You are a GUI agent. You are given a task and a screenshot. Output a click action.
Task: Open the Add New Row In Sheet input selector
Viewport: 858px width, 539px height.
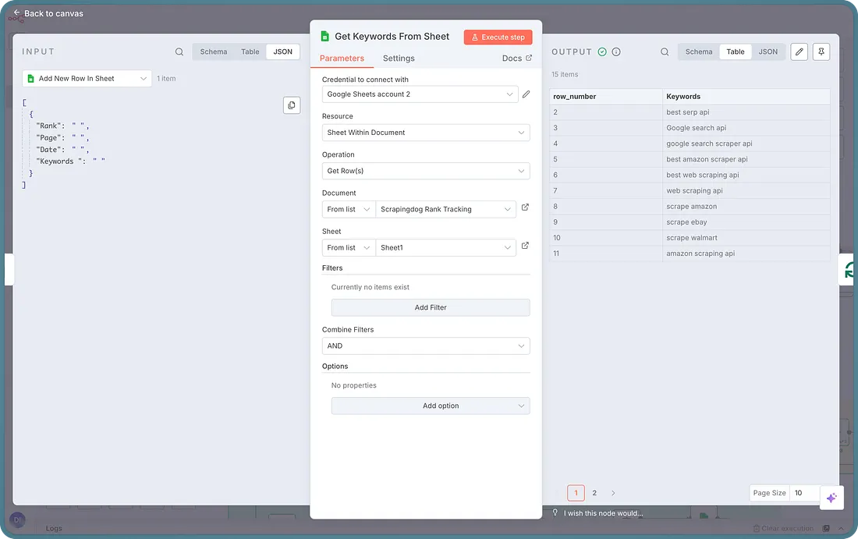(87, 79)
